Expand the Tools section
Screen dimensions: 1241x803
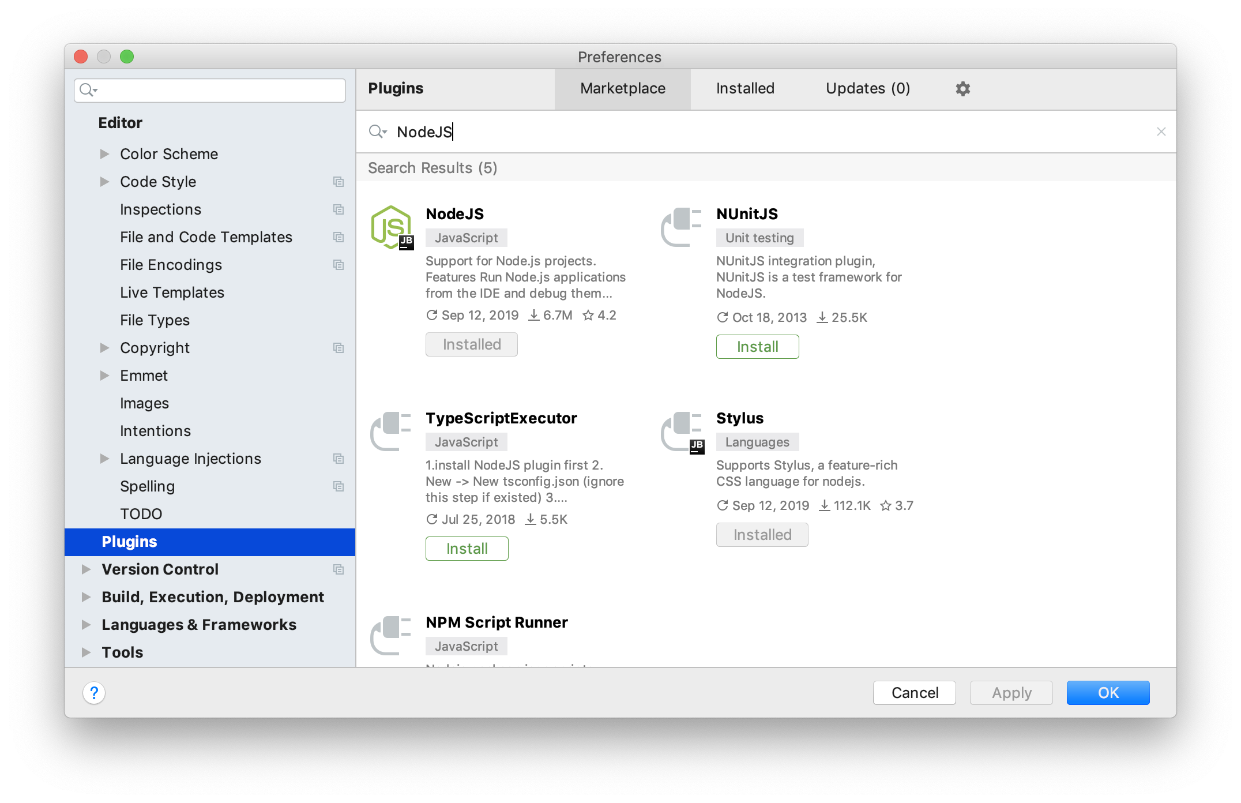(x=85, y=652)
